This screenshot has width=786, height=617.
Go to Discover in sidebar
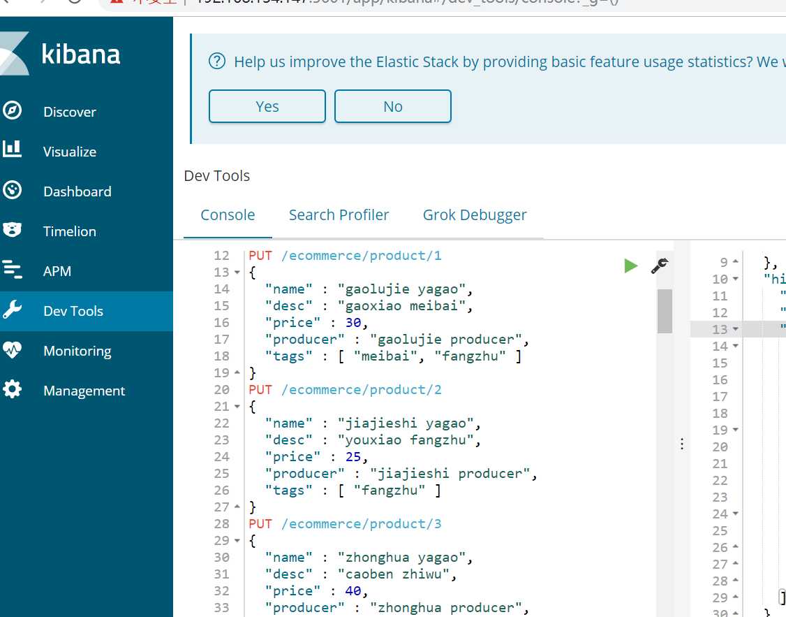tap(70, 112)
